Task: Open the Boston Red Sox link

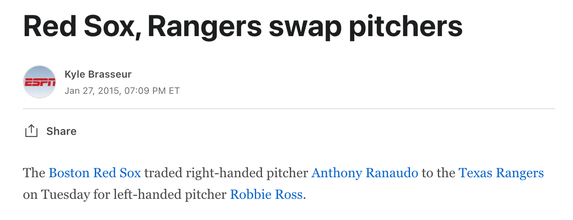Action: click(95, 173)
